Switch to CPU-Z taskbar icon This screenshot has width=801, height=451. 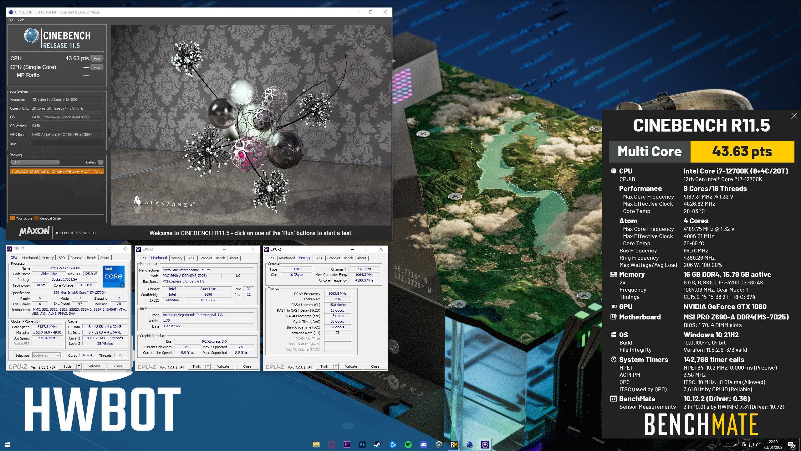[485, 444]
